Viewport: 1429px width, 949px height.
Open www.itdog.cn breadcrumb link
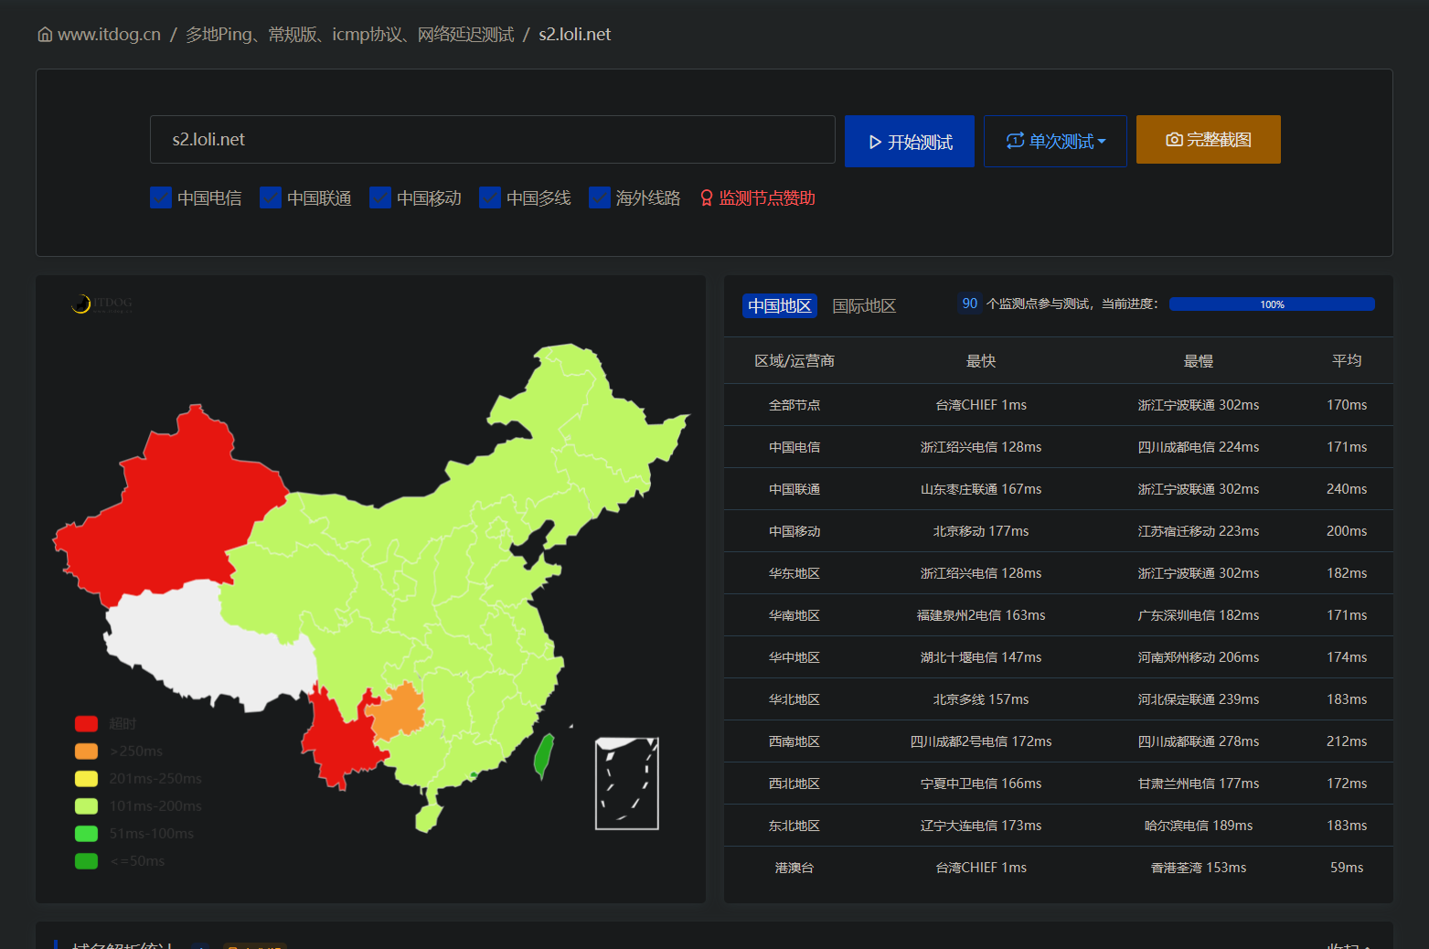coord(109,35)
